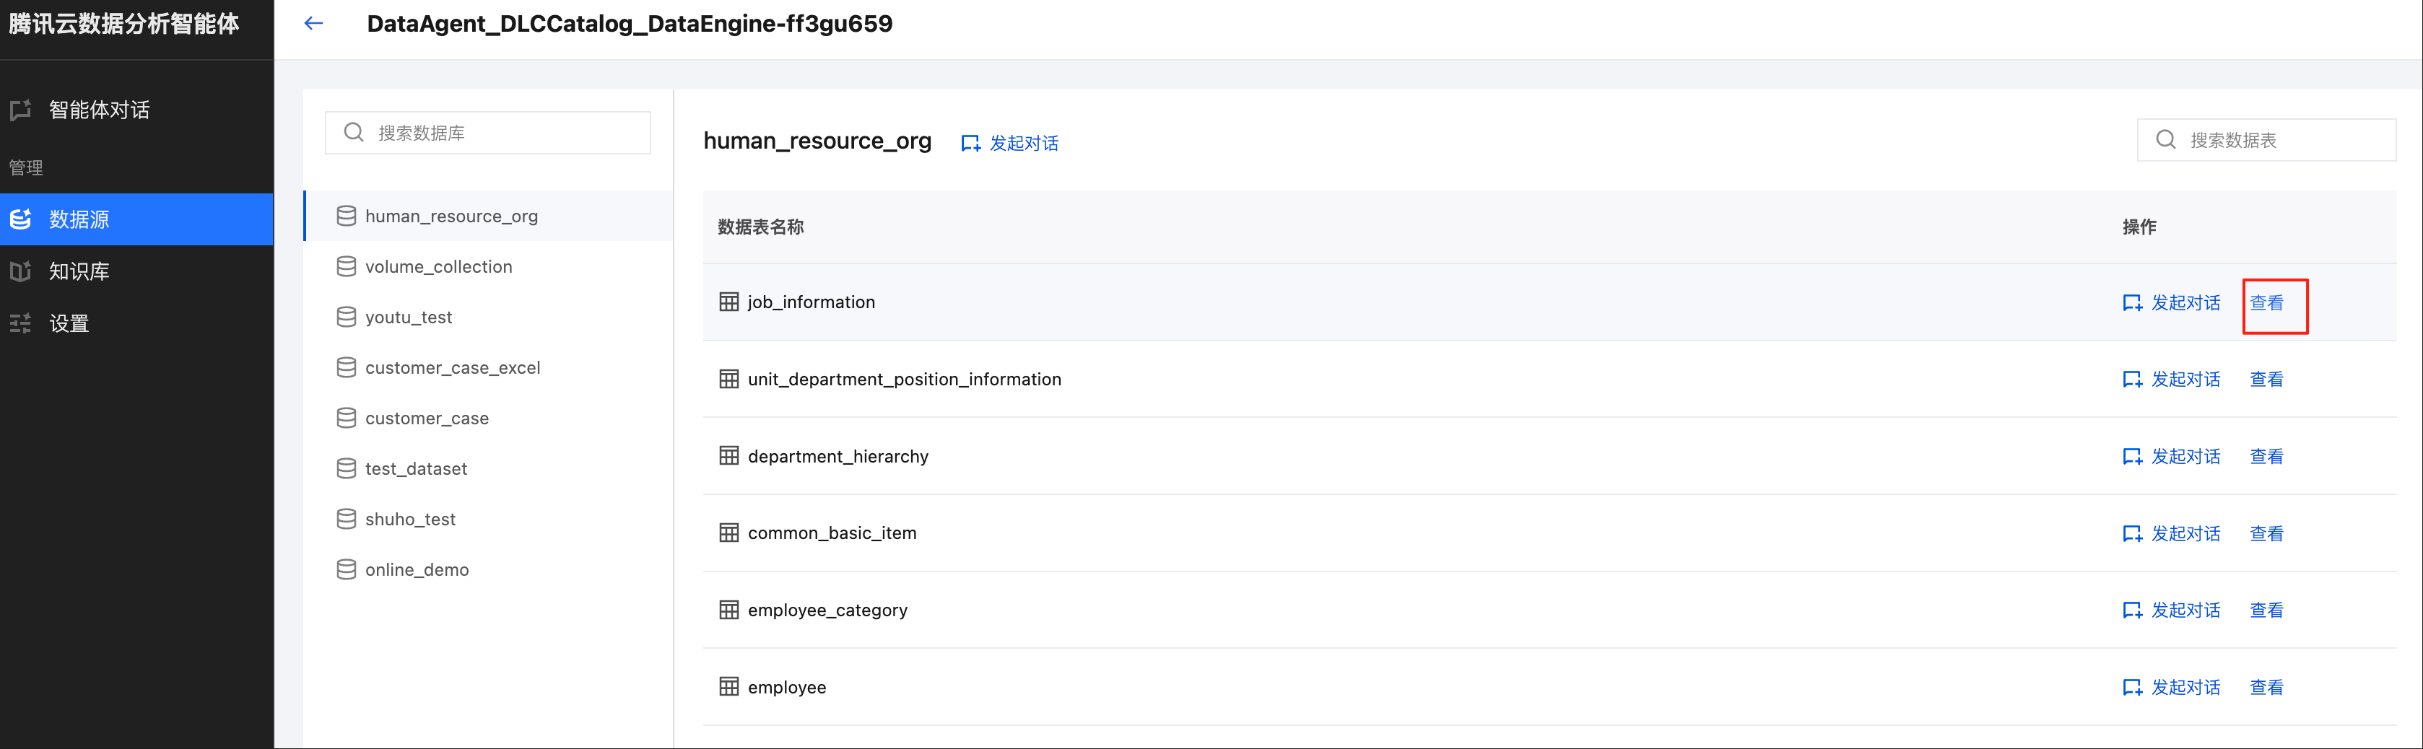The width and height of the screenshot is (2423, 749).
Task: Select the online_demo database
Action: [x=488, y=569]
